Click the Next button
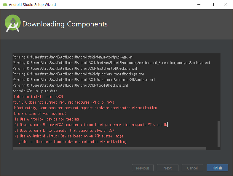 point(167,168)
